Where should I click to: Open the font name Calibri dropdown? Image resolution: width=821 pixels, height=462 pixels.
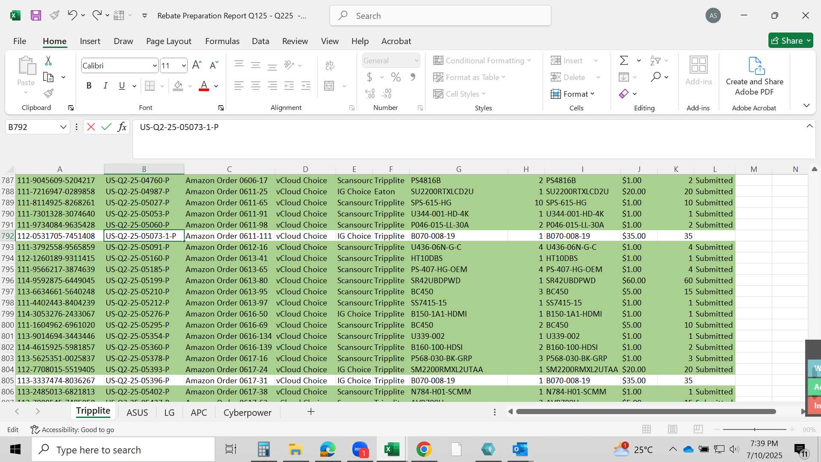pyautogui.click(x=155, y=65)
